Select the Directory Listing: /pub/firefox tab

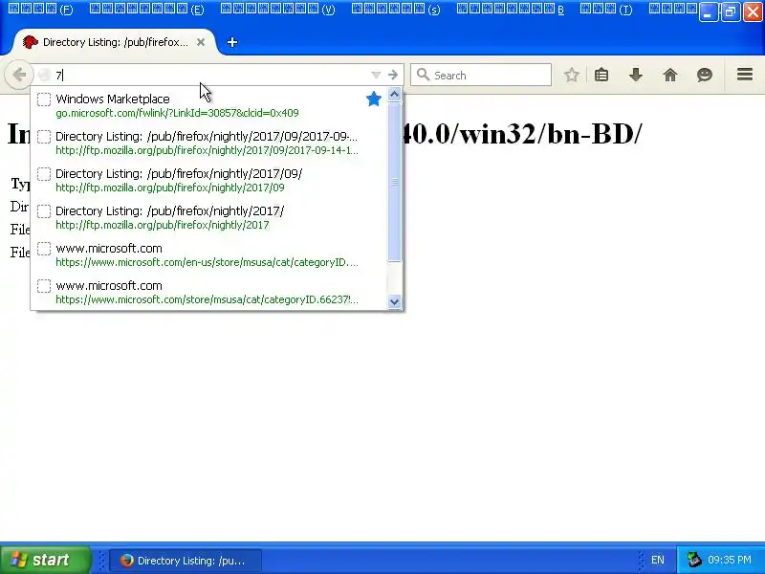113,42
